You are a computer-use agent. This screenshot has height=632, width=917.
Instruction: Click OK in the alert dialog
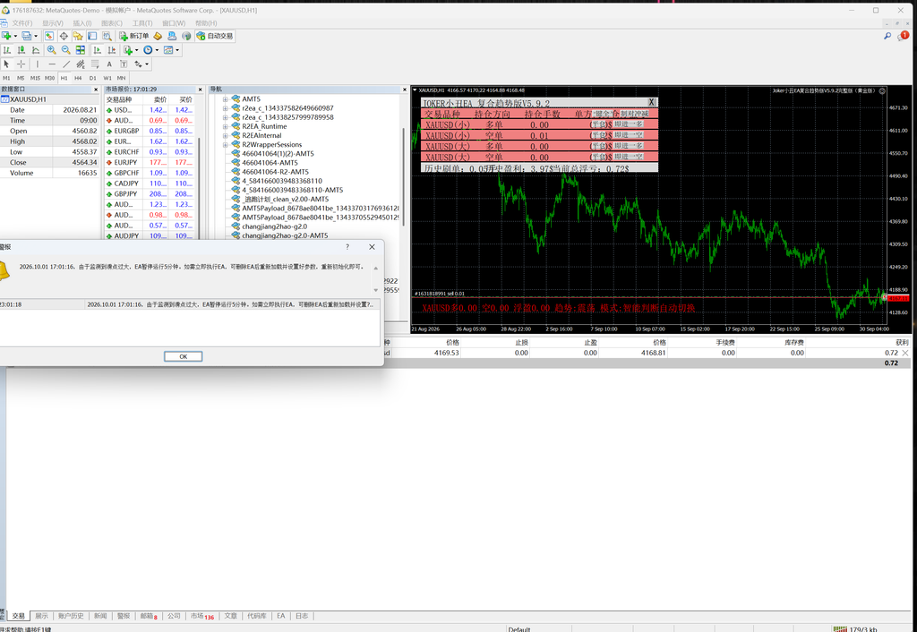(183, 356)
